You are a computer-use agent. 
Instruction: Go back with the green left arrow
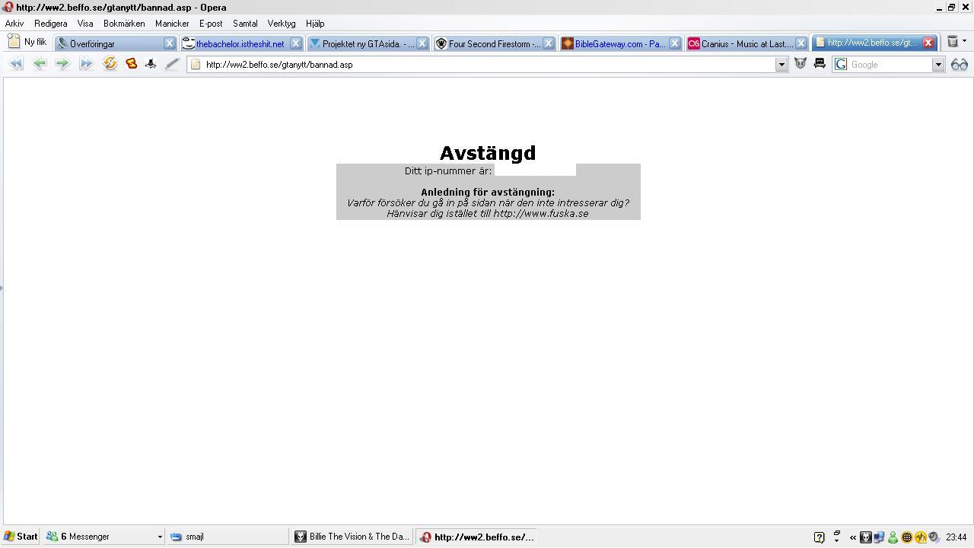point(40,64)
